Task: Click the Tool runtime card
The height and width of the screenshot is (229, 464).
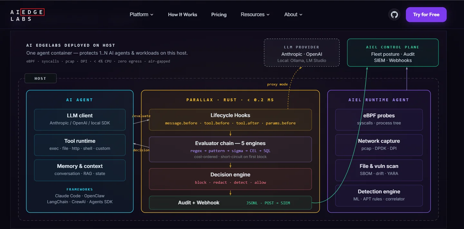Action: [x=80, y=145]
